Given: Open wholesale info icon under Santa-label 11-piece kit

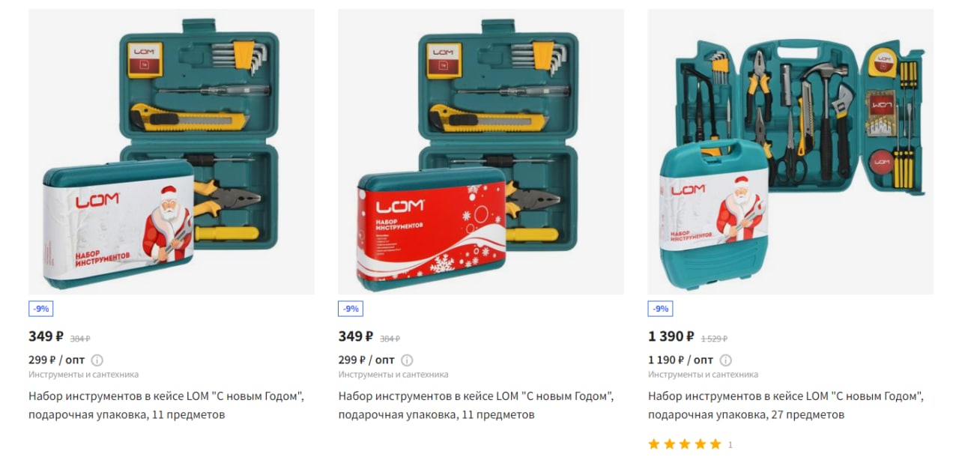Looking at the screenshot, I should click(97, 360).
